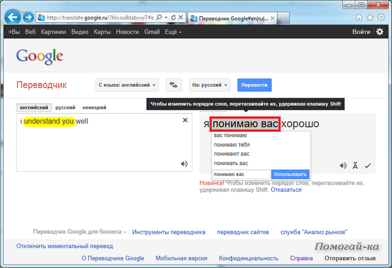Open Google settings gear in black bar
This screenshot has height=268, width=392.
380,32
